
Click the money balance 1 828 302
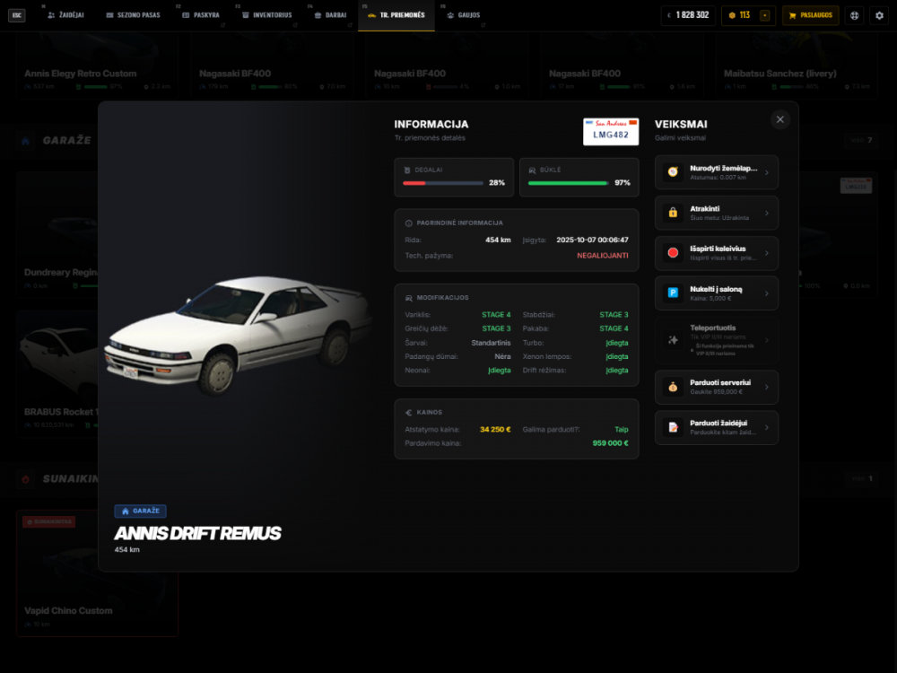[x=688, y=15]
